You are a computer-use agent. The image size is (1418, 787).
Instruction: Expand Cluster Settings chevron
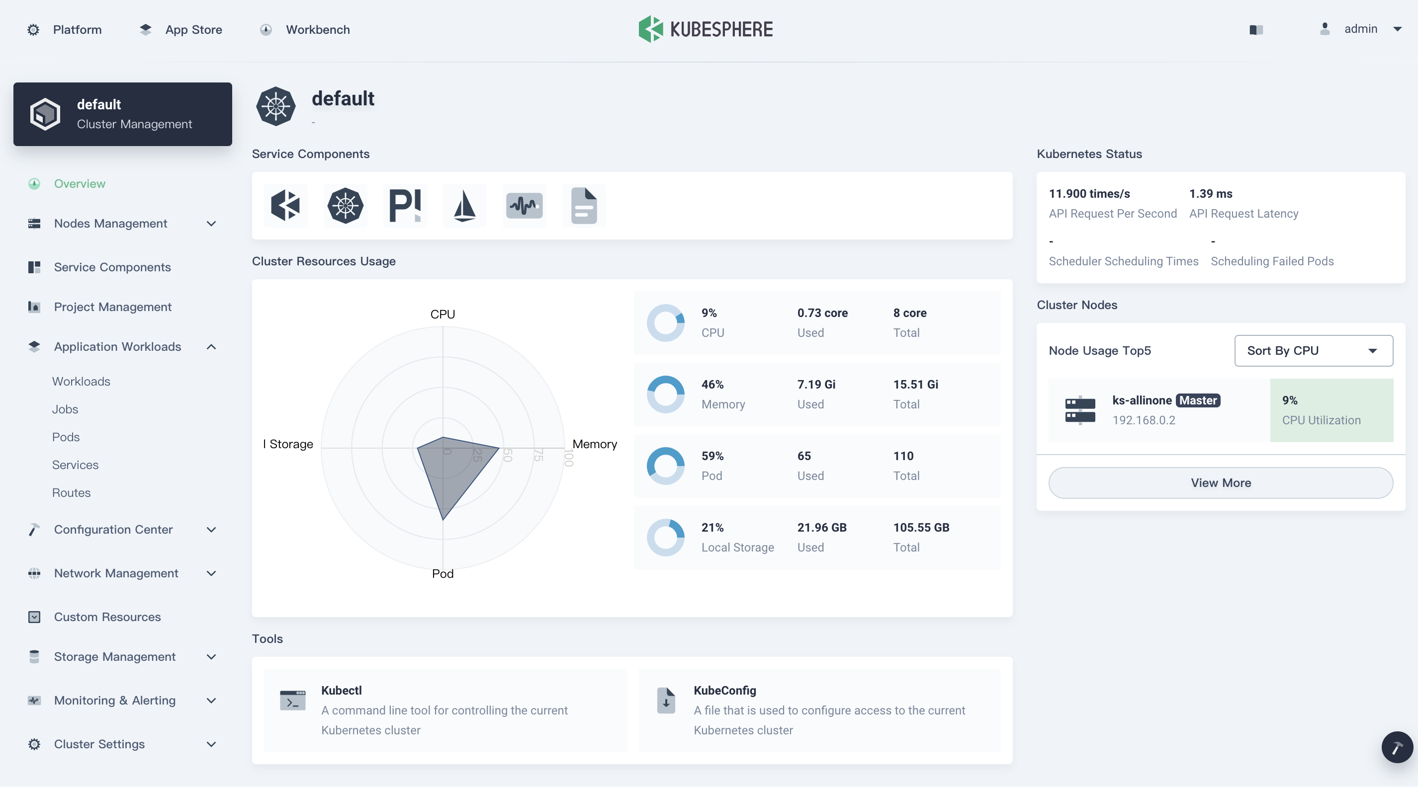(211, 745)
